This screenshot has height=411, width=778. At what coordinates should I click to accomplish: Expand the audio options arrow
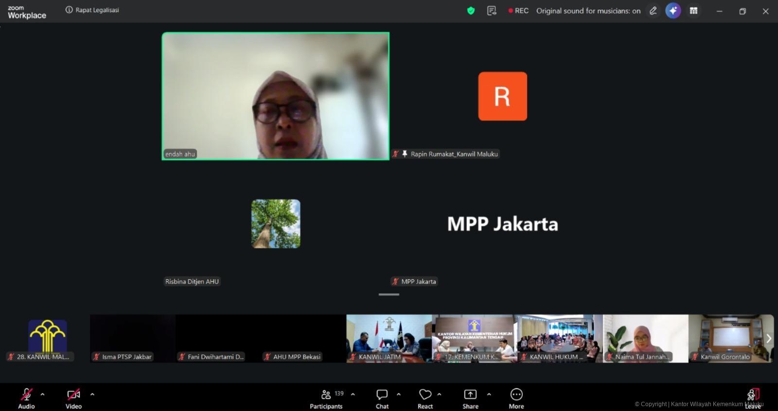click(43, 394)
